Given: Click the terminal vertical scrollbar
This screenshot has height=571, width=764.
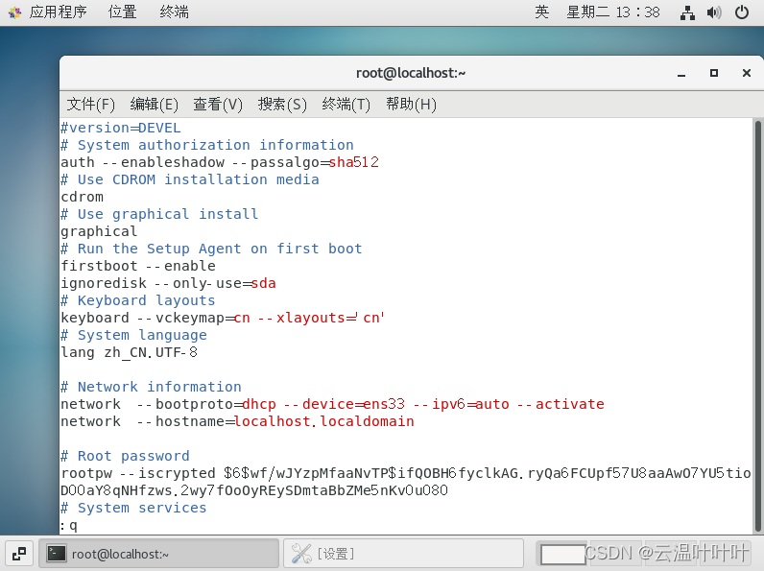Looking at the screenshot, I should [758, 326].
